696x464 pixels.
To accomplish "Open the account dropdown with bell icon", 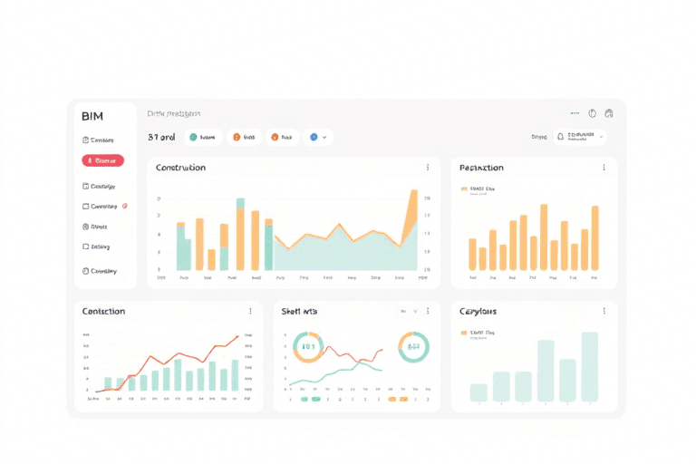I will tap(580, 137).
